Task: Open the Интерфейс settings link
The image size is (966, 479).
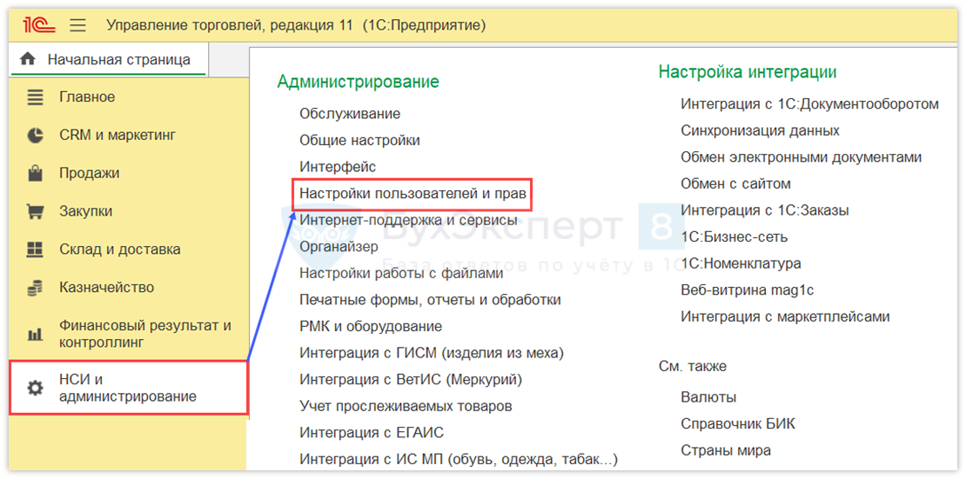Action: point(338,167)
